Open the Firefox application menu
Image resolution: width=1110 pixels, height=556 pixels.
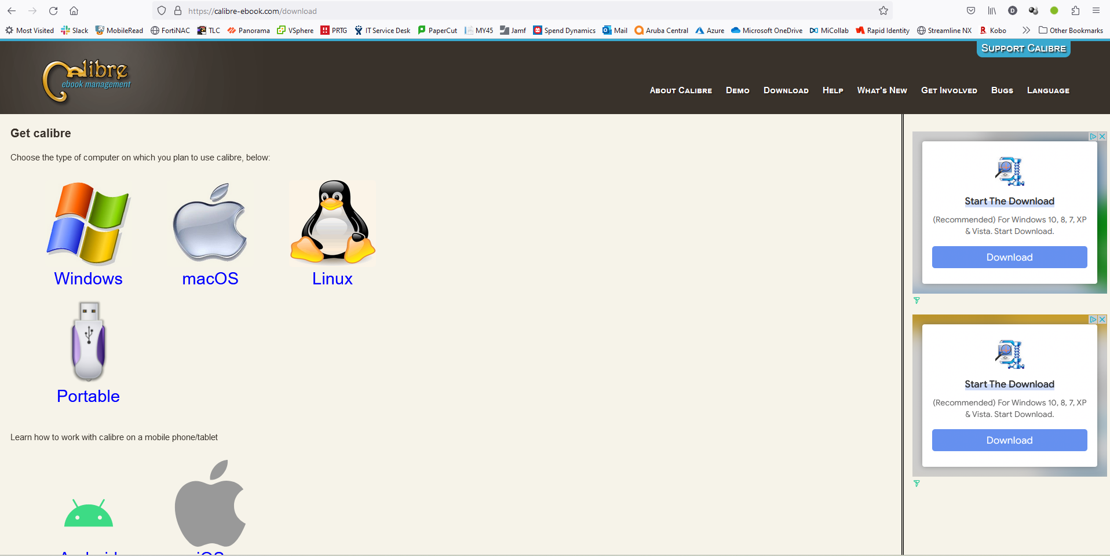[1096, 11]
